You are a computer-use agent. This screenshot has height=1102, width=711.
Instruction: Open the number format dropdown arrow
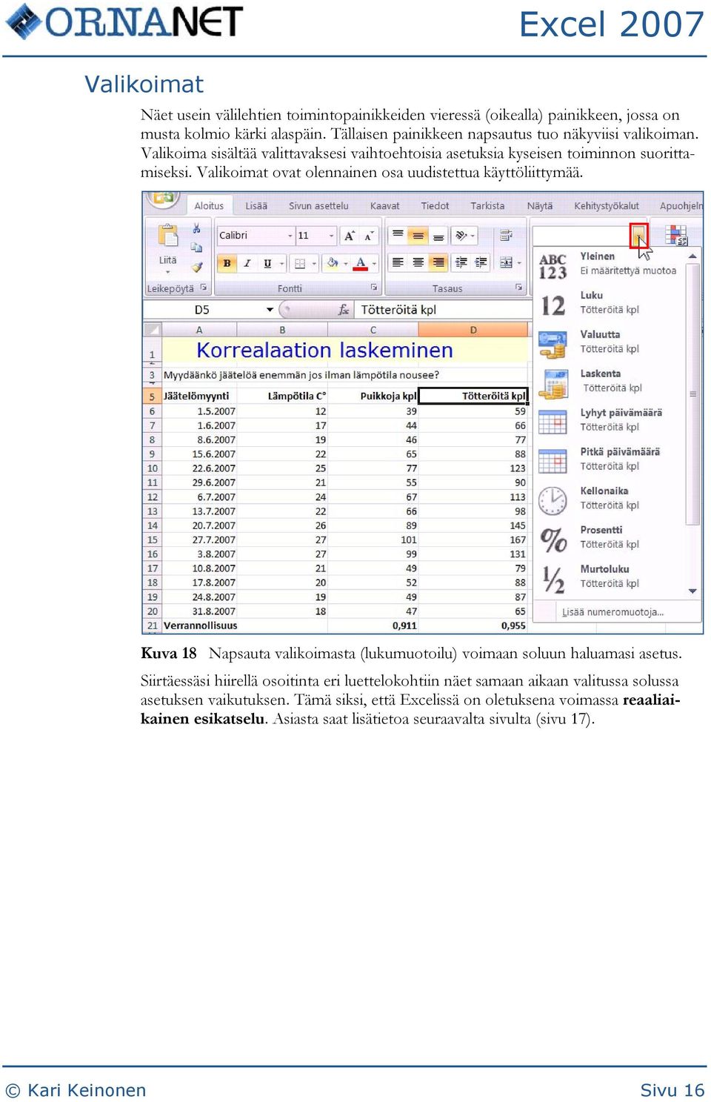point(638,236)
